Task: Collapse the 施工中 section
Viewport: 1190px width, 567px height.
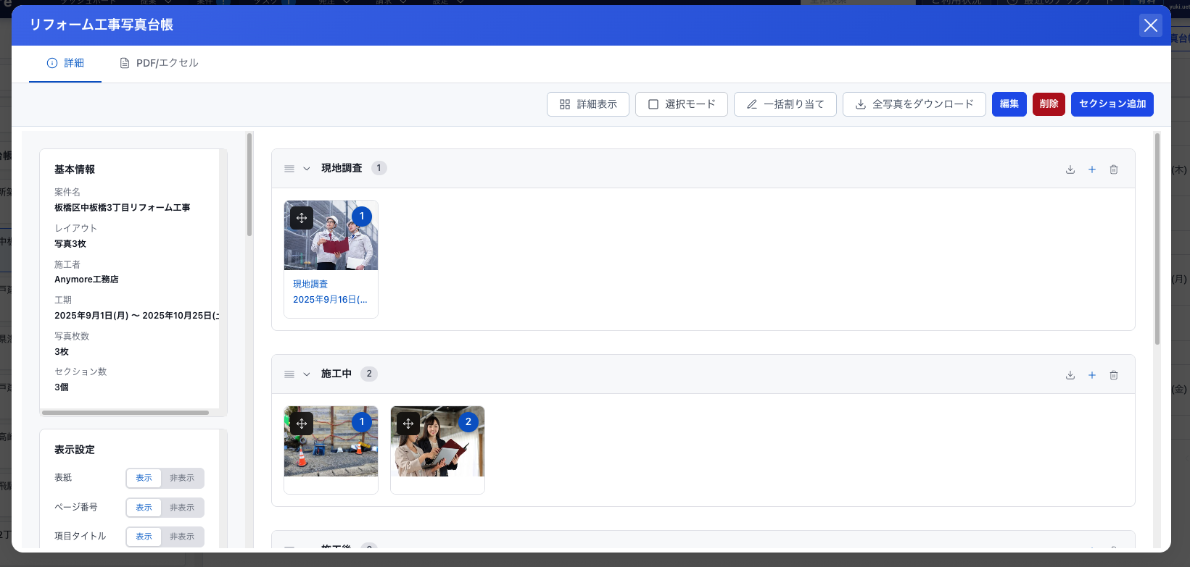Action: (307, 374)
